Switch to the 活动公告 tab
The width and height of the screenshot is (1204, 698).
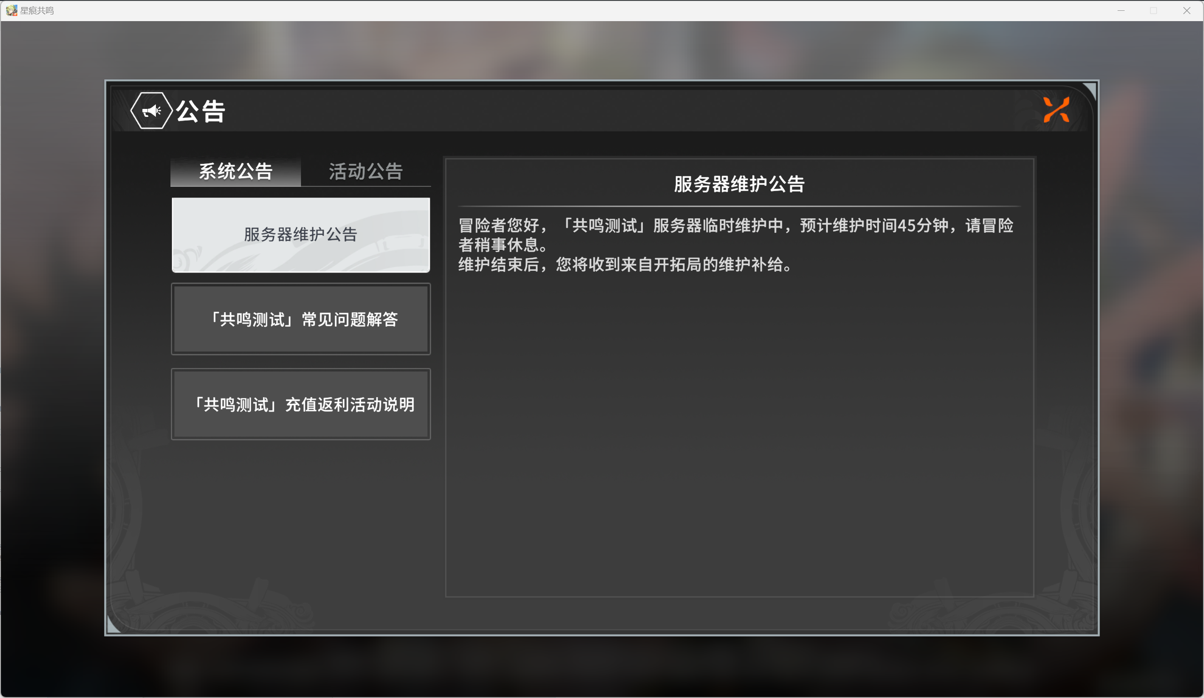coord(365,171)
